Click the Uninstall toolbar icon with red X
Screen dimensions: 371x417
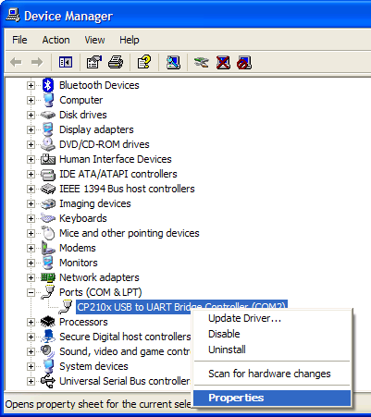pyautogui.click(x=223, y=63)
